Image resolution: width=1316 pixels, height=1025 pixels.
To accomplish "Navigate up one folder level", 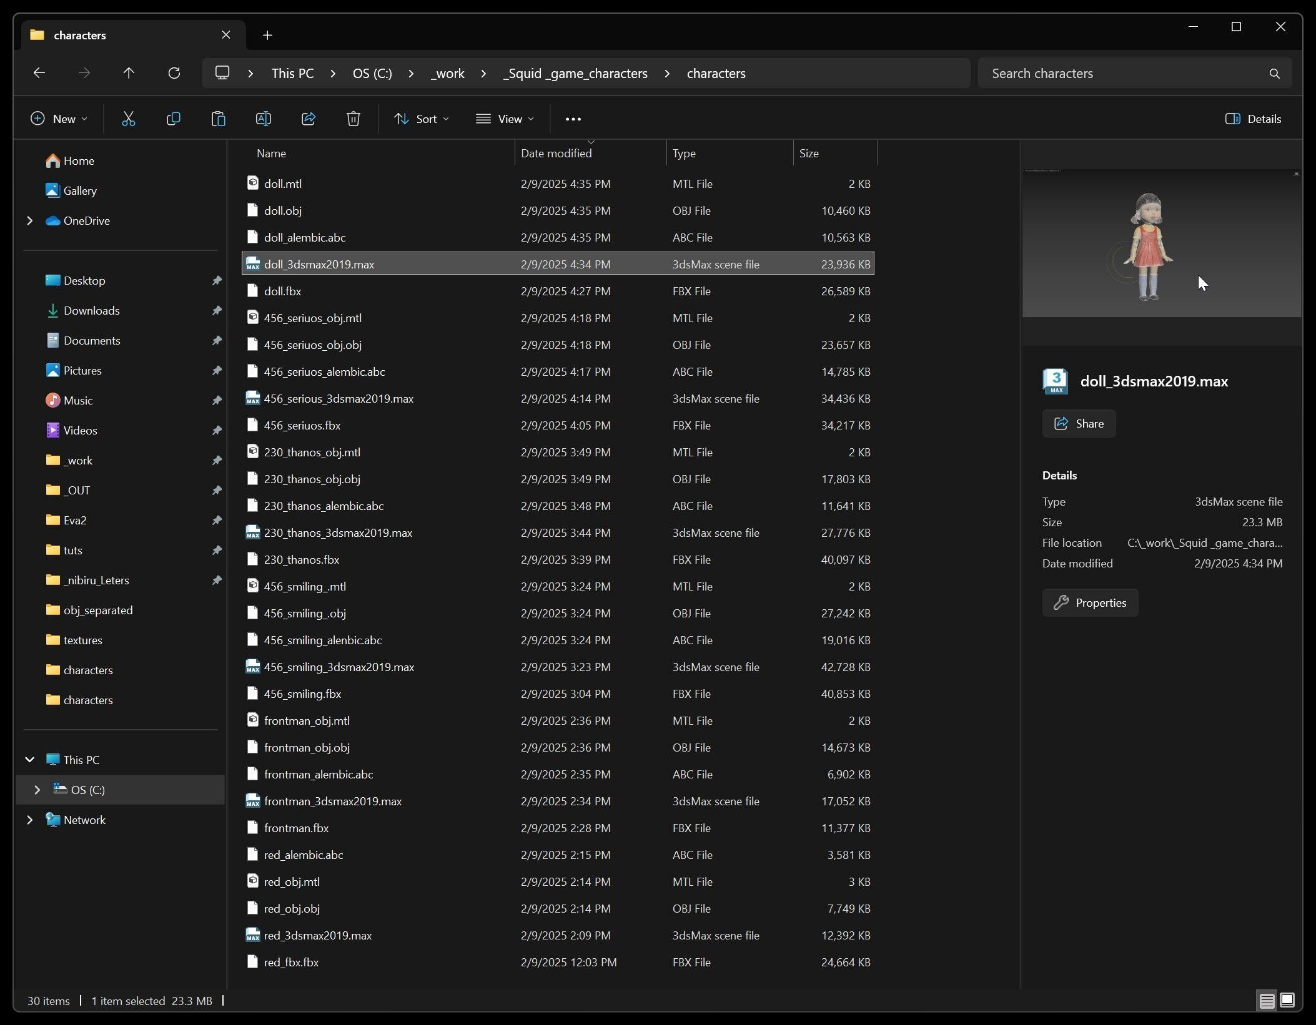I will 129,73.
